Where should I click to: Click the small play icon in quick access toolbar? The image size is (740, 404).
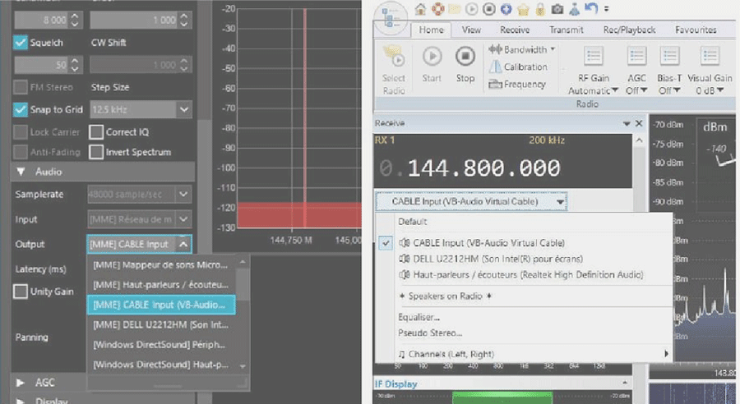pos(471,9)
